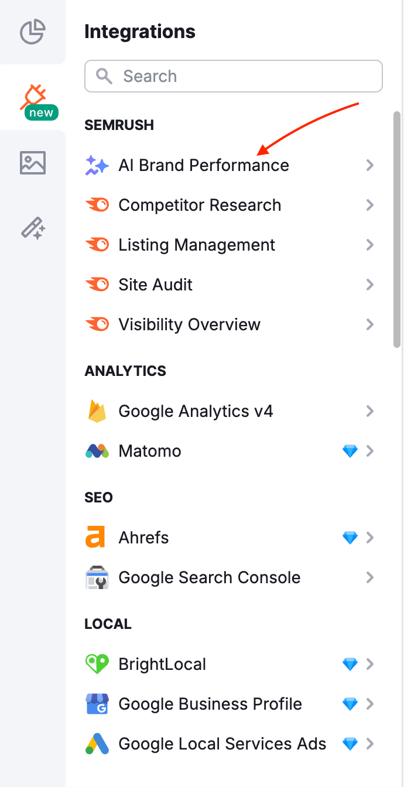The height and width of the screenshot is (787, 404).
Task: Click the Matomo logo
Action: 97,451
